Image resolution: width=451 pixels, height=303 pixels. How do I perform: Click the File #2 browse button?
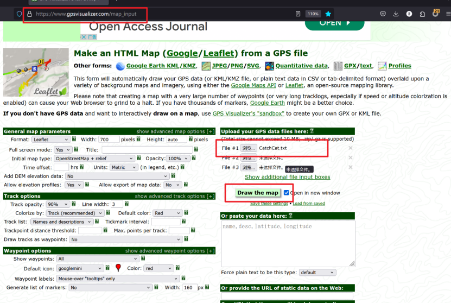(249, 157)
